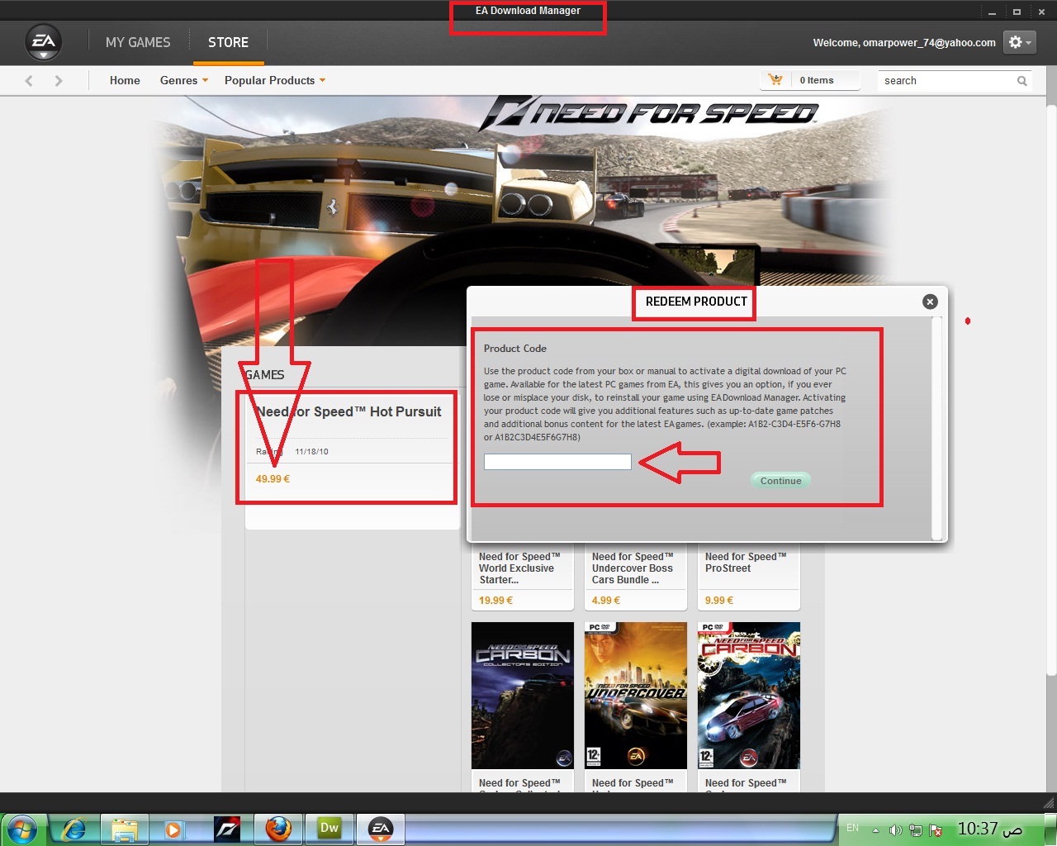The image size is (1057, 846).
Task: Open the Undercover game cover thumbnail
Action: point(636,696)
